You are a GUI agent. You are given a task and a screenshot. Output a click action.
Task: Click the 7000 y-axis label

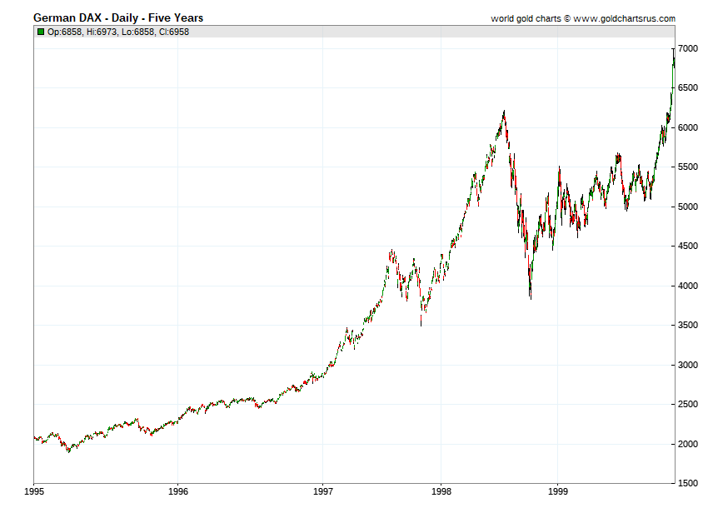(688, 48)
